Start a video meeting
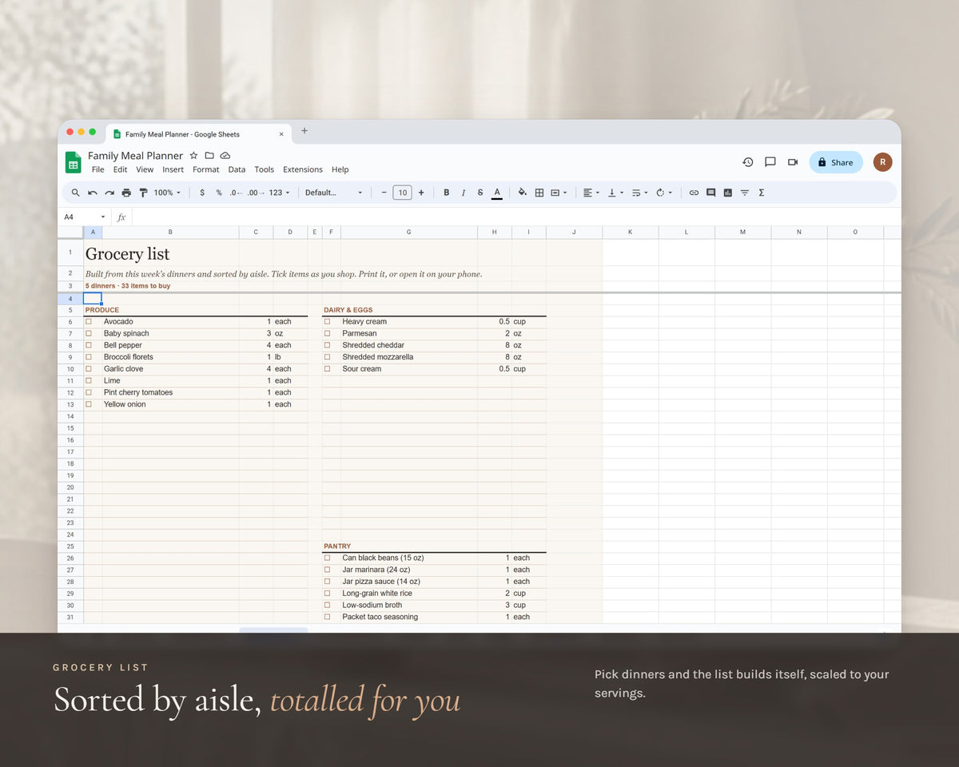Viewport: 959px width, 767px height. click(793, 162)
